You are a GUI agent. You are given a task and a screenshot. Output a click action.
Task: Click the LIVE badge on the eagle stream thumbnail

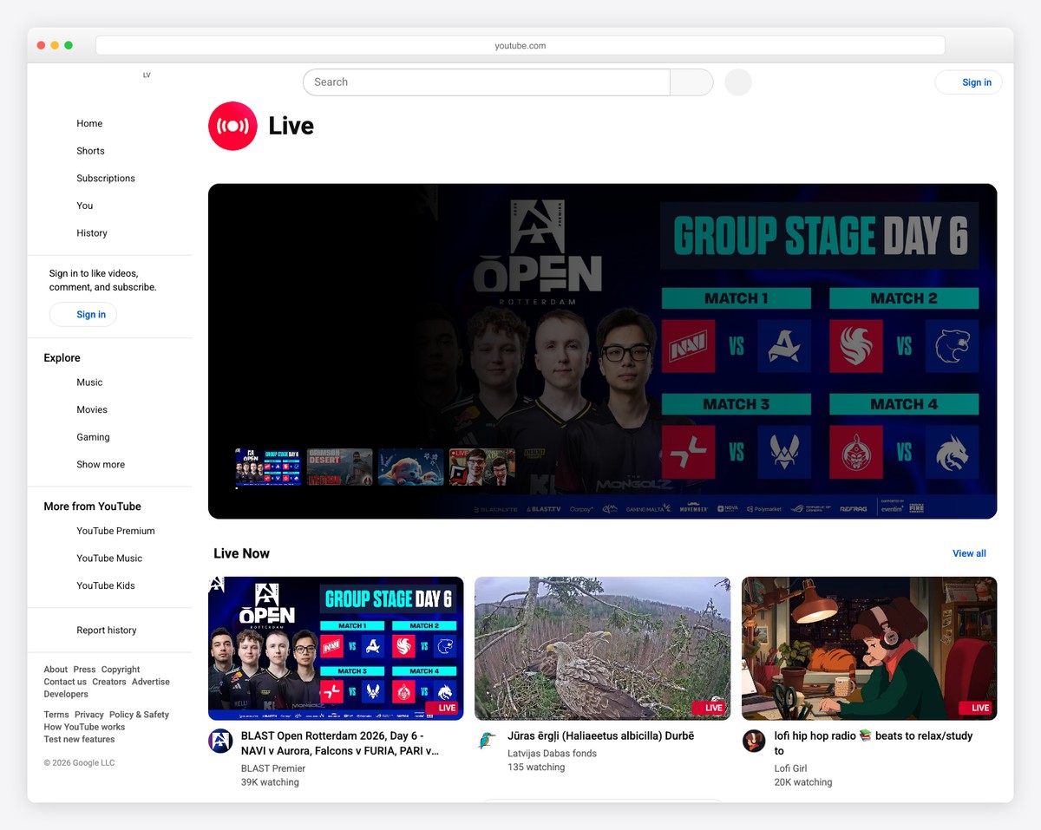pyautogui.click(x=710, y=708)
